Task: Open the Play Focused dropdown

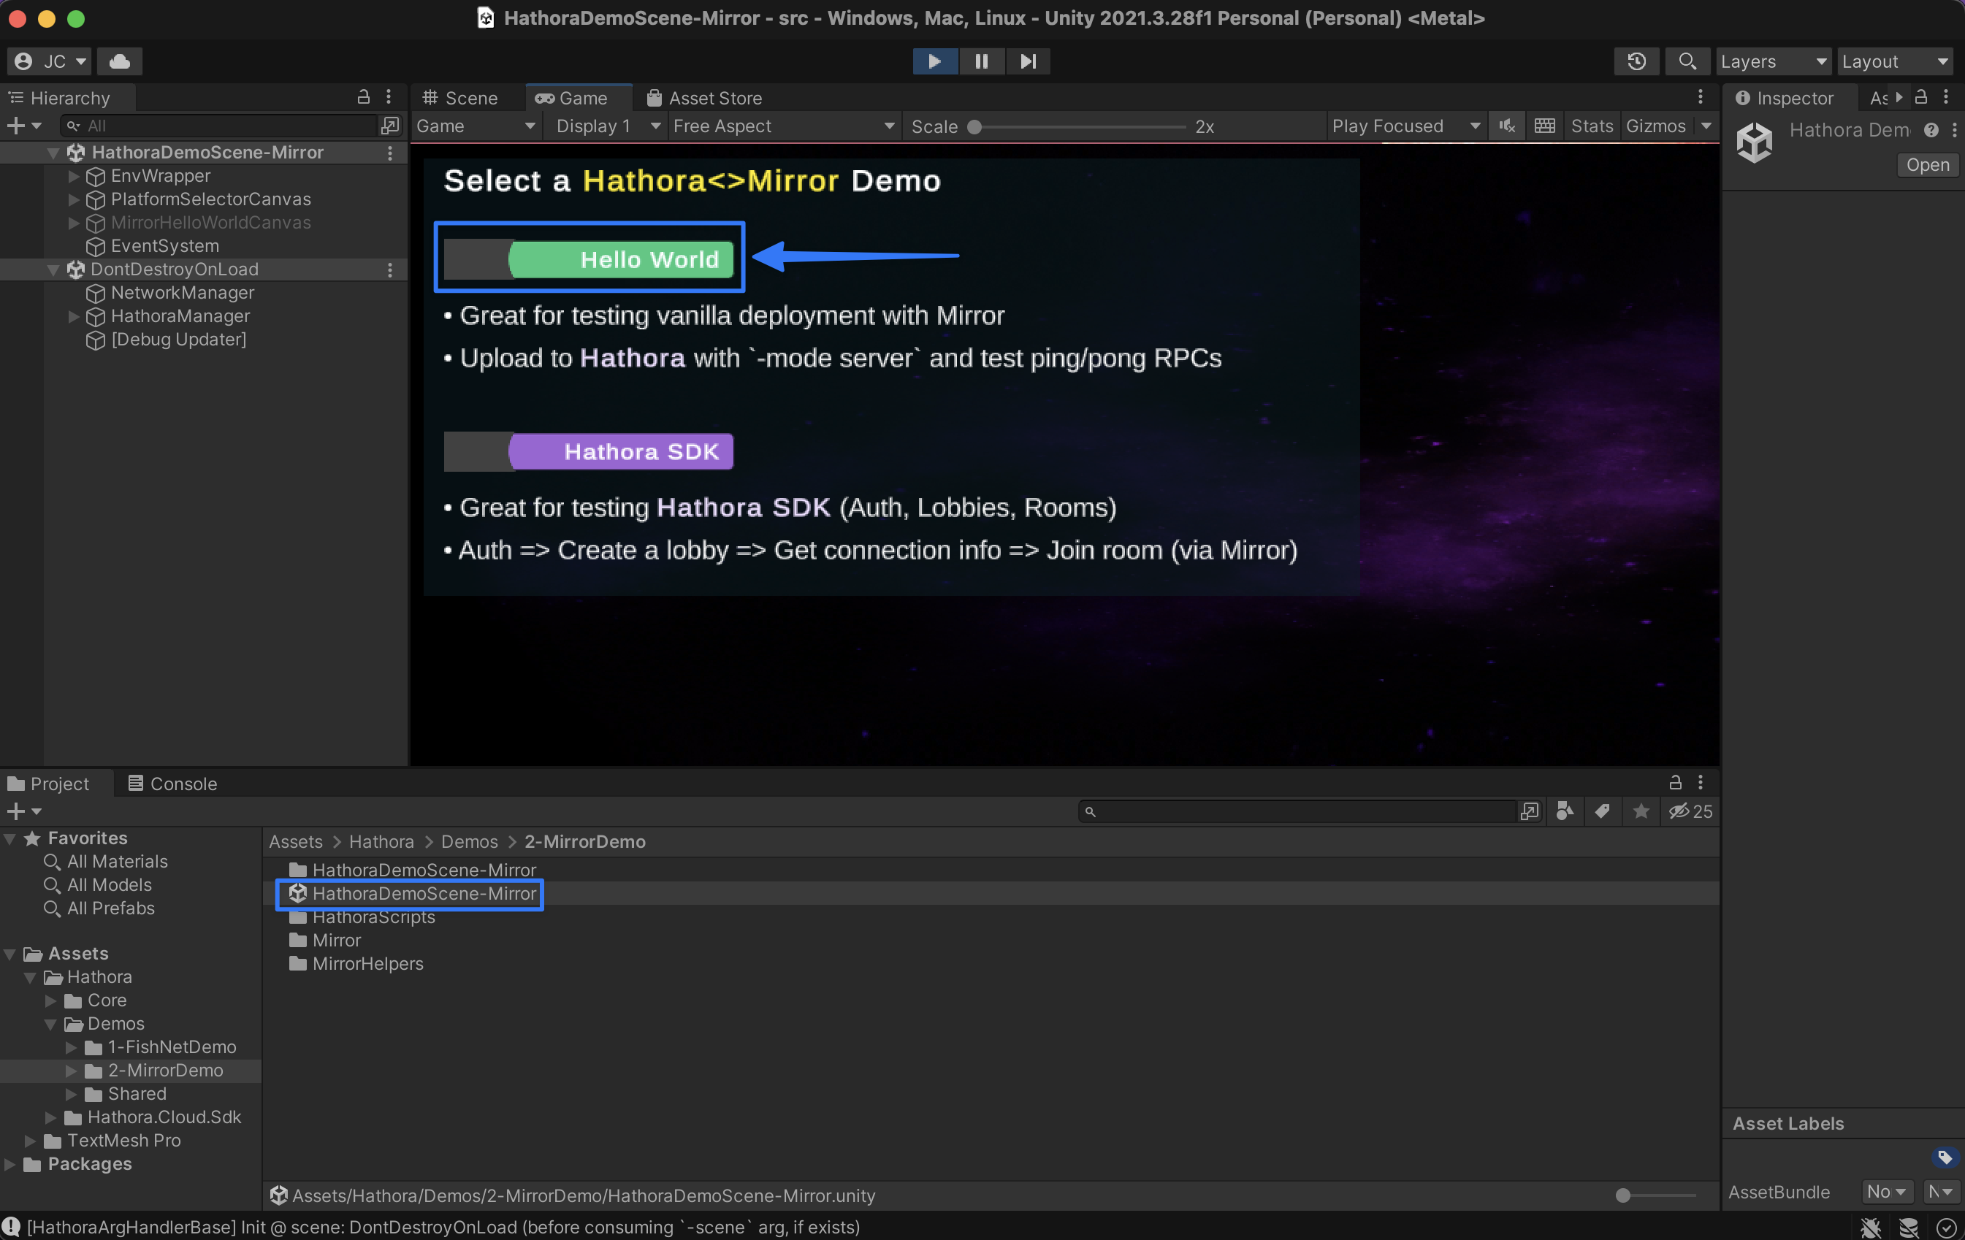Action: (x=1405, y=126)
